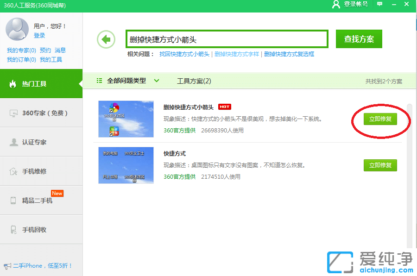Click 立即修复 for 快捷方式
417x276 pixels.
point(380,165)
